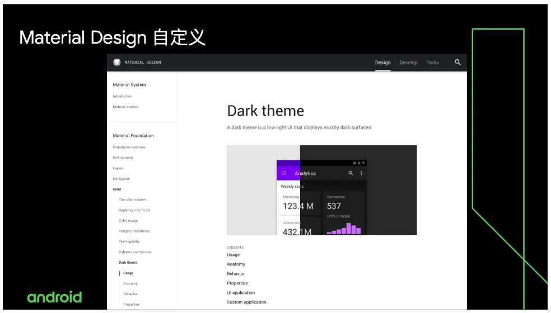Jump to Anatomy in the contents list
Viewport: 551px width, 313px height.
(x=236, y=264)
